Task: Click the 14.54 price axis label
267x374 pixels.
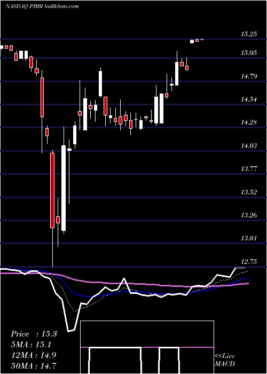Action: (x=249, y=99)
